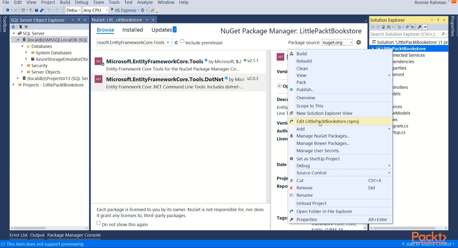
Task: Click the Save toolbar icon
Action: [36, 10]
